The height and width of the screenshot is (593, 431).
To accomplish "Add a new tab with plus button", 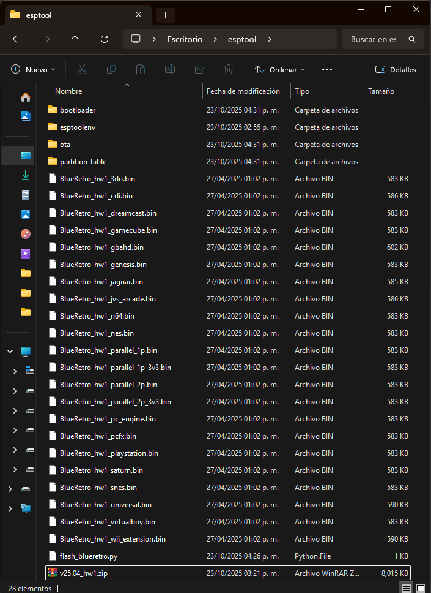I will pos(165,15).
